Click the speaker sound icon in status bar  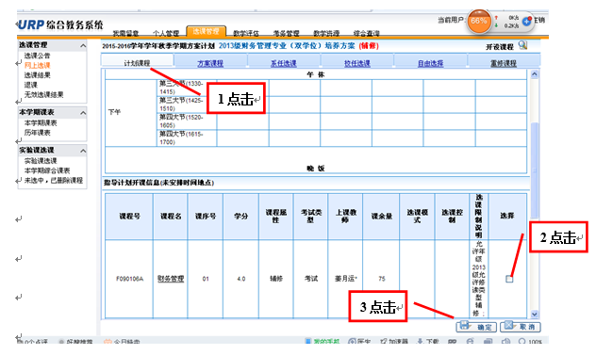point(505,342)
